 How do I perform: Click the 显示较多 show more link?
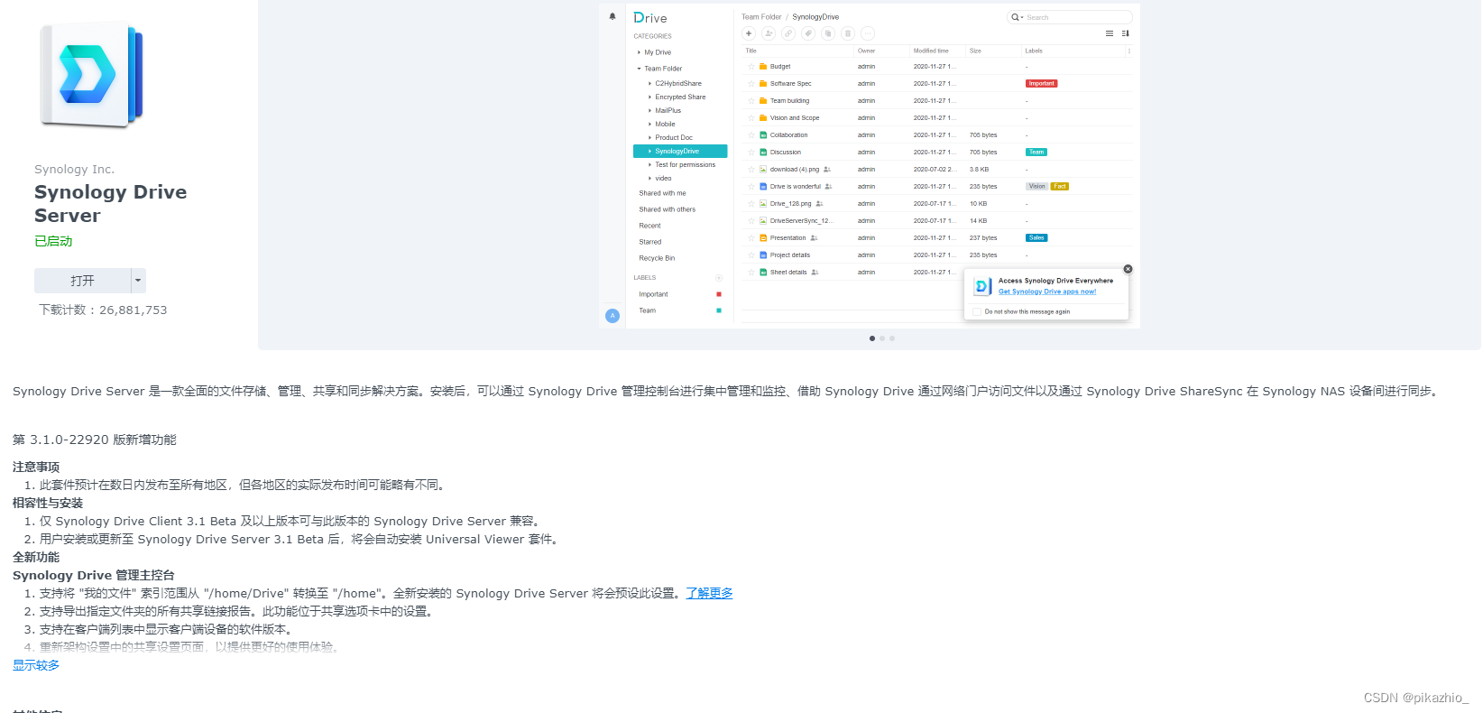[36, 665]
